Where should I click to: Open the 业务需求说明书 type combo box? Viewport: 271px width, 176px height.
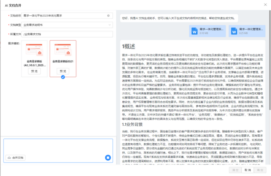67,25
